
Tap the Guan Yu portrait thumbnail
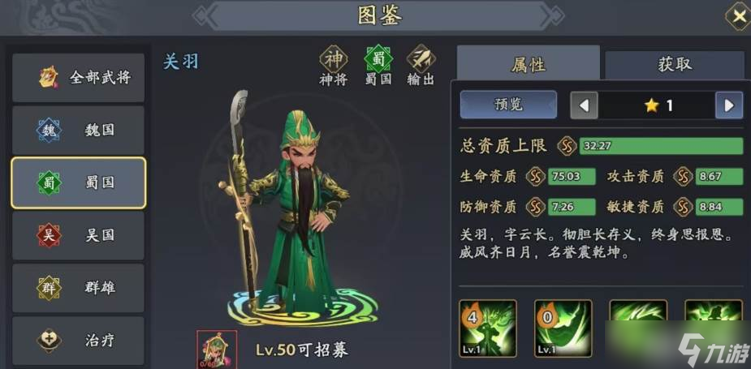click(217, 350)
